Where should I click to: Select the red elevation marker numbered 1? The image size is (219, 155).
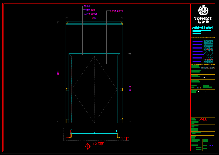point(88,146)
